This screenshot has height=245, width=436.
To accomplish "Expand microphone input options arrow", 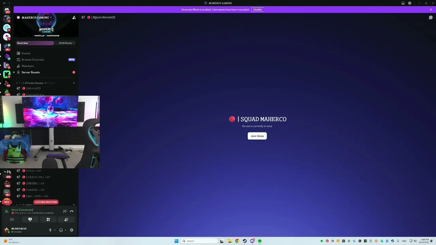I will 55,230.
